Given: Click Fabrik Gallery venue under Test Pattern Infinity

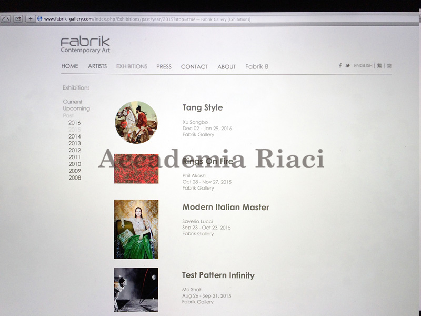Looking at the screenshot, I should 198,302.
